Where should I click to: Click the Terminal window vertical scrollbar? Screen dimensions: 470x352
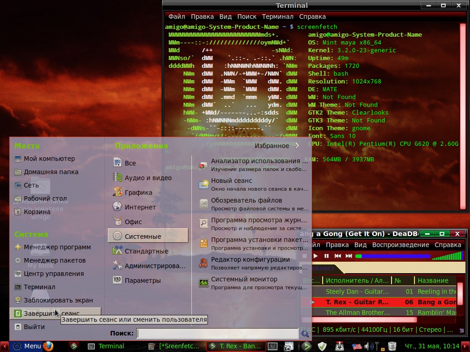coord(463,117)
